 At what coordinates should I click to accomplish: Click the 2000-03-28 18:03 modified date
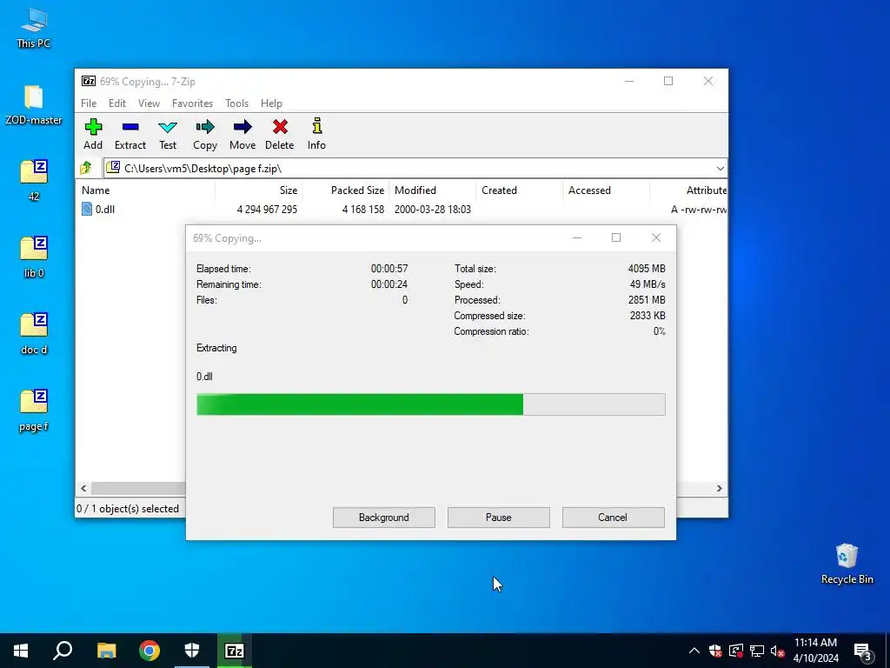click(433, 209)
